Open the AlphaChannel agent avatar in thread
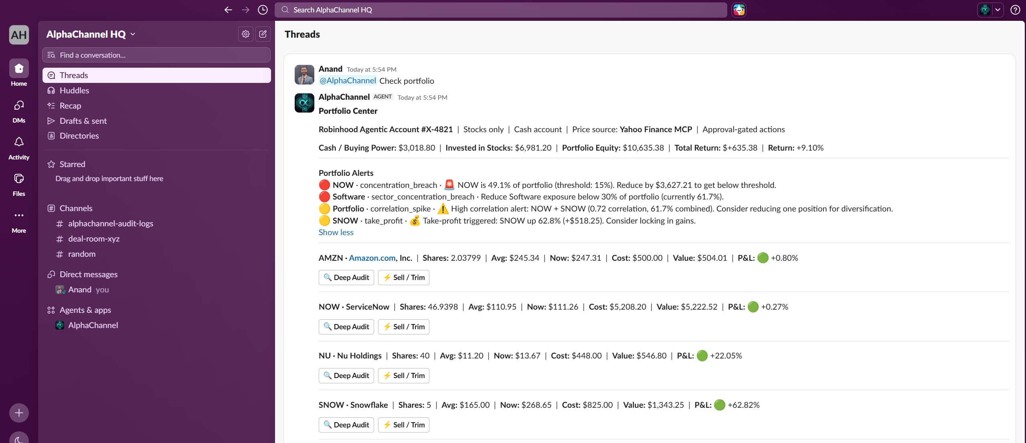 304,103
